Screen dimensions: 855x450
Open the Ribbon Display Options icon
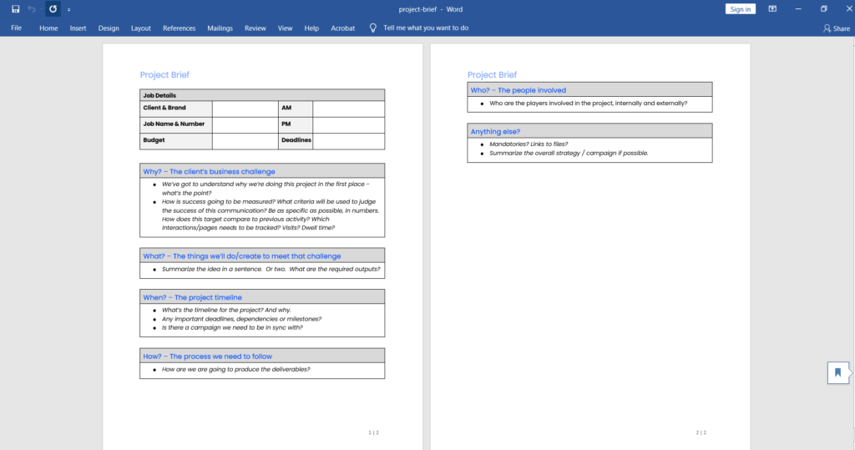[772, 8]
